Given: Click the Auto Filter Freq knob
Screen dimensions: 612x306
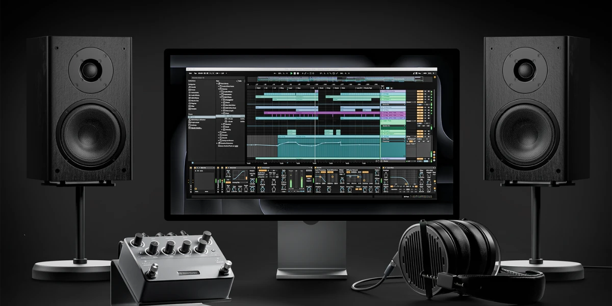Looking at the screenshot, I should click(x=422, y=175).
